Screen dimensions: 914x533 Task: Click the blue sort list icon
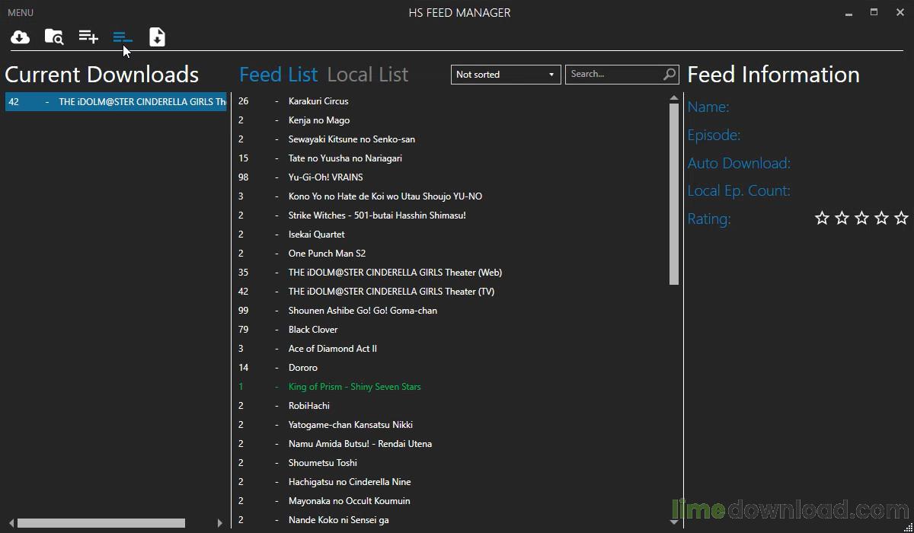click(x=123, y=37)
